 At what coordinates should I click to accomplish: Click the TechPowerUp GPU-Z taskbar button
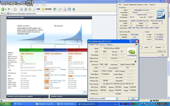click(88, 104)
